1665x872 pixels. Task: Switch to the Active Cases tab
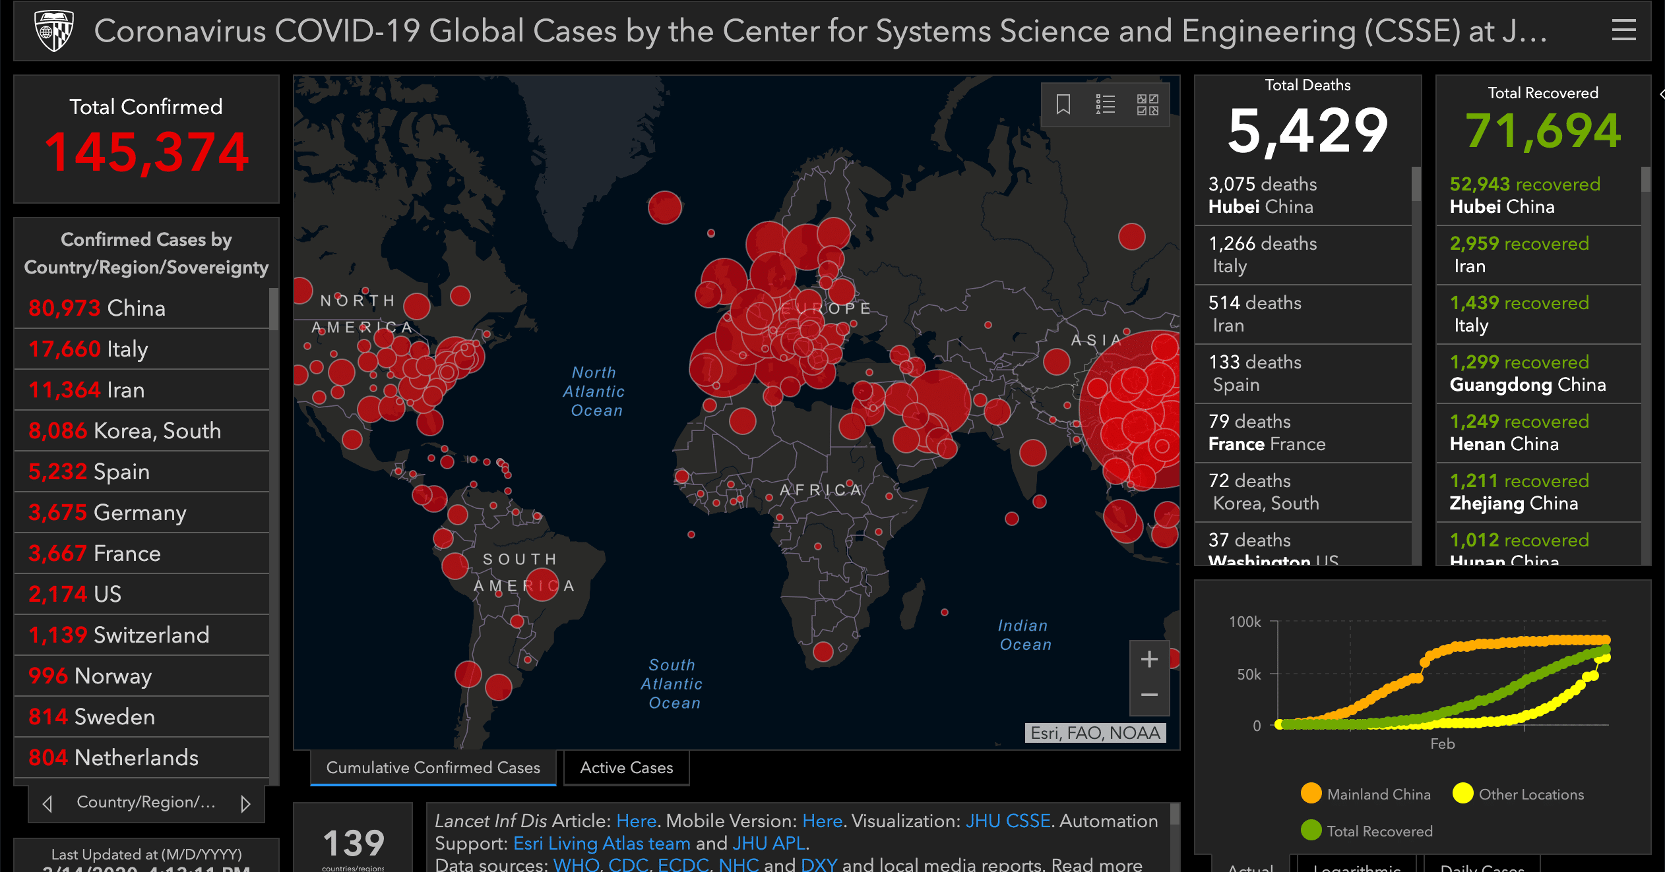click(x=626, y=767)
